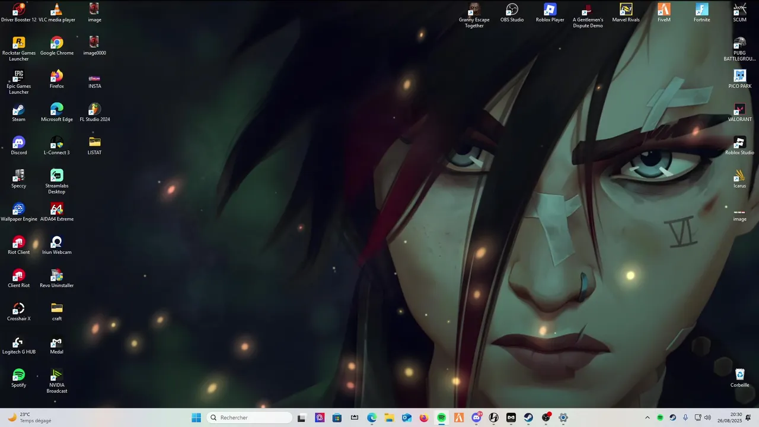This screenshot has height=427, width=759.
Task: Open Roblox Studio desktop shortcut
Action: 740,145
